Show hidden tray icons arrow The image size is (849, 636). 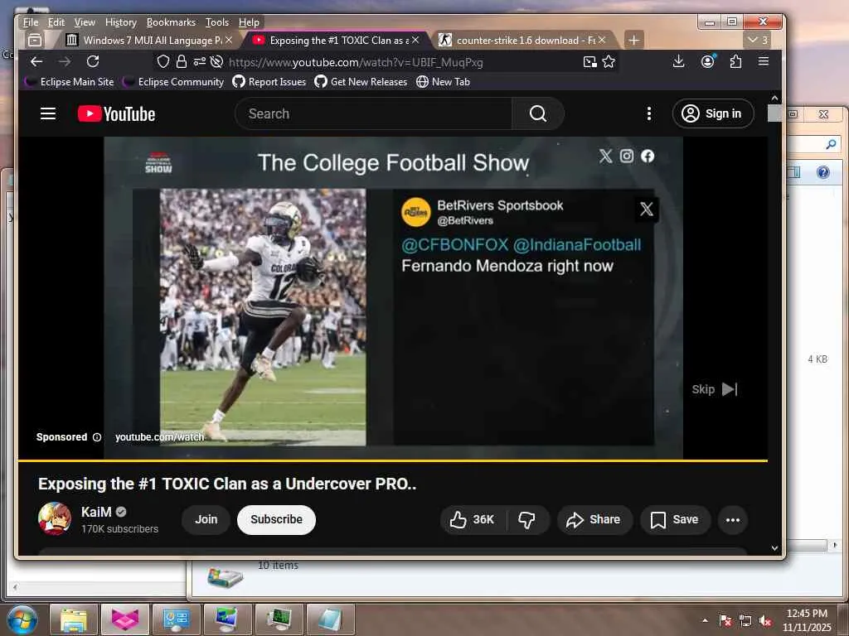pyautogui.click(x=705, y=621)
